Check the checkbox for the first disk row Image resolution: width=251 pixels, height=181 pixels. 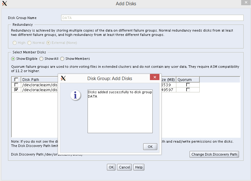[x=16, y=85]
